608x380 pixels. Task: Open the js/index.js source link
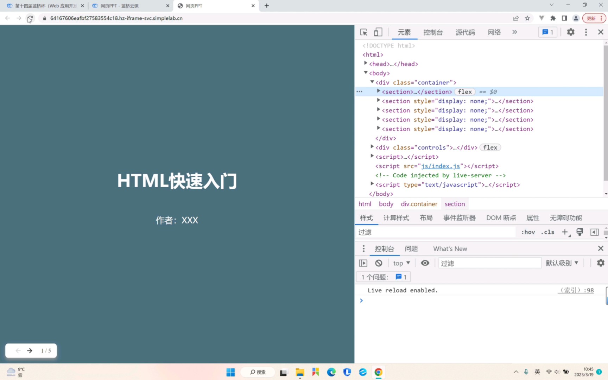point(440,166)
